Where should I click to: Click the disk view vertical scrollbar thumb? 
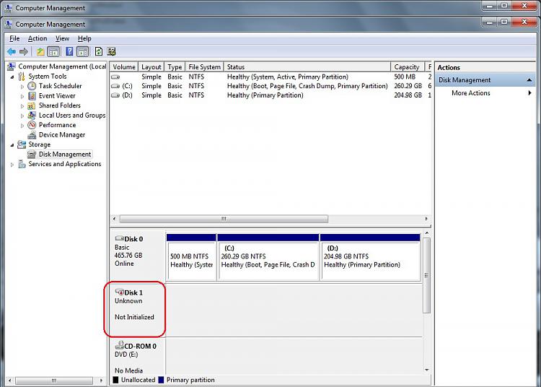tap(427, 276)
